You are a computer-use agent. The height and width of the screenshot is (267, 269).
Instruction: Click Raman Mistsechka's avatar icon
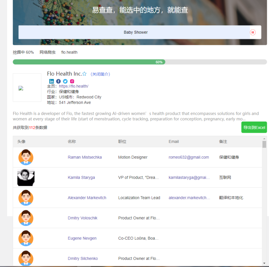coord(26,157)
